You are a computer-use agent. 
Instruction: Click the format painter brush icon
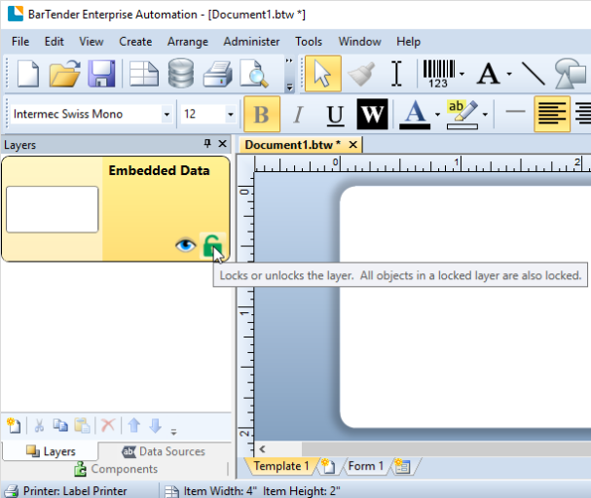coord(361,74)
